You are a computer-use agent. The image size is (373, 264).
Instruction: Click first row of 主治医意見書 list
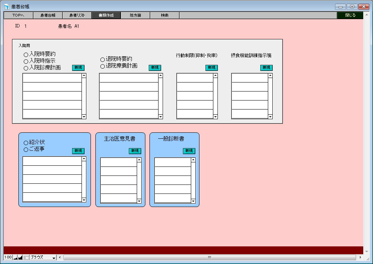coord(119,162)
